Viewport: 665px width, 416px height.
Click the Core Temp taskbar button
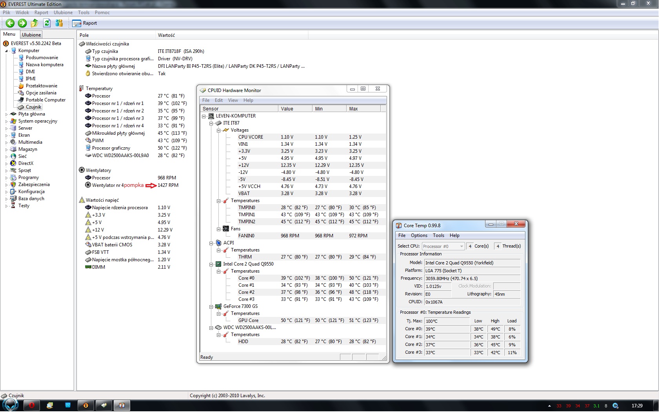click(x=122, y=405)
